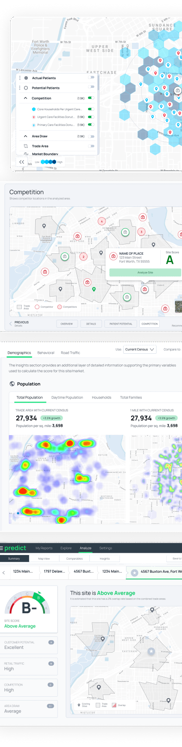This screenshot has width=182, height=747.
Task: Click the PREVIOUS chevron arrow
Action: [x=11, y=324]
